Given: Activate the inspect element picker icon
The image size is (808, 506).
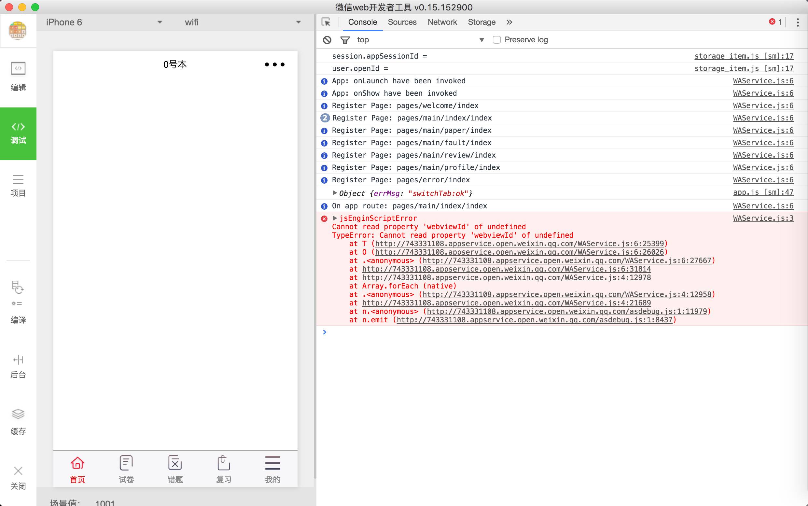Looking at the screenshot, I should tap(326, 22).
